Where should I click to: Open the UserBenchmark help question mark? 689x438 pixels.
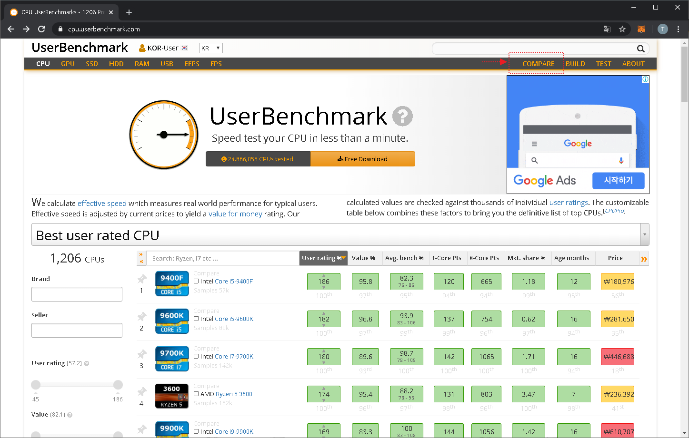402,116
